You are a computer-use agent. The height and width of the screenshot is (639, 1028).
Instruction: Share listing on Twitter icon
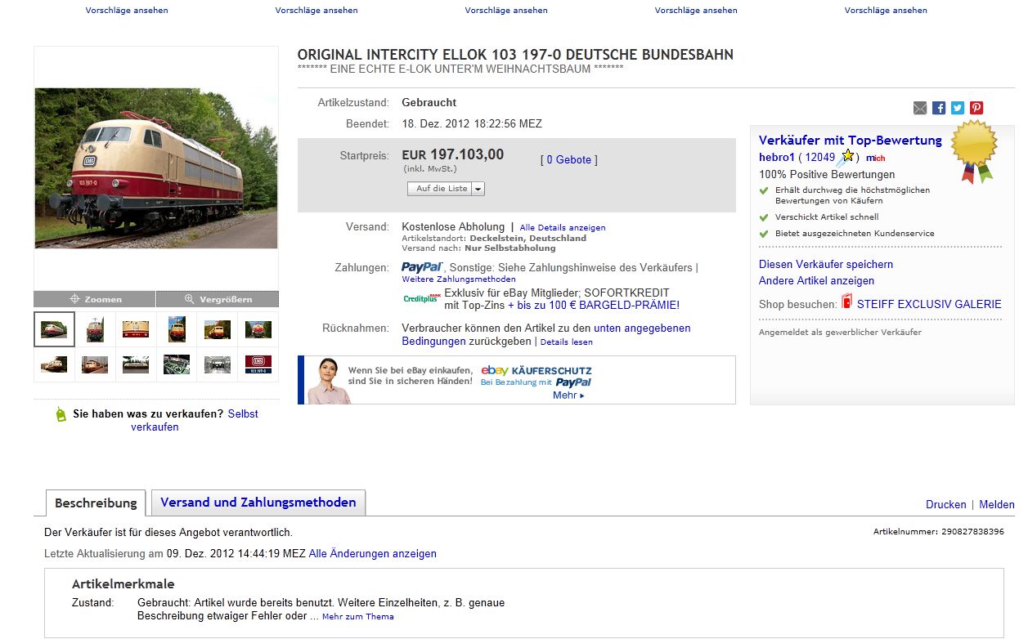pos(958,108)
